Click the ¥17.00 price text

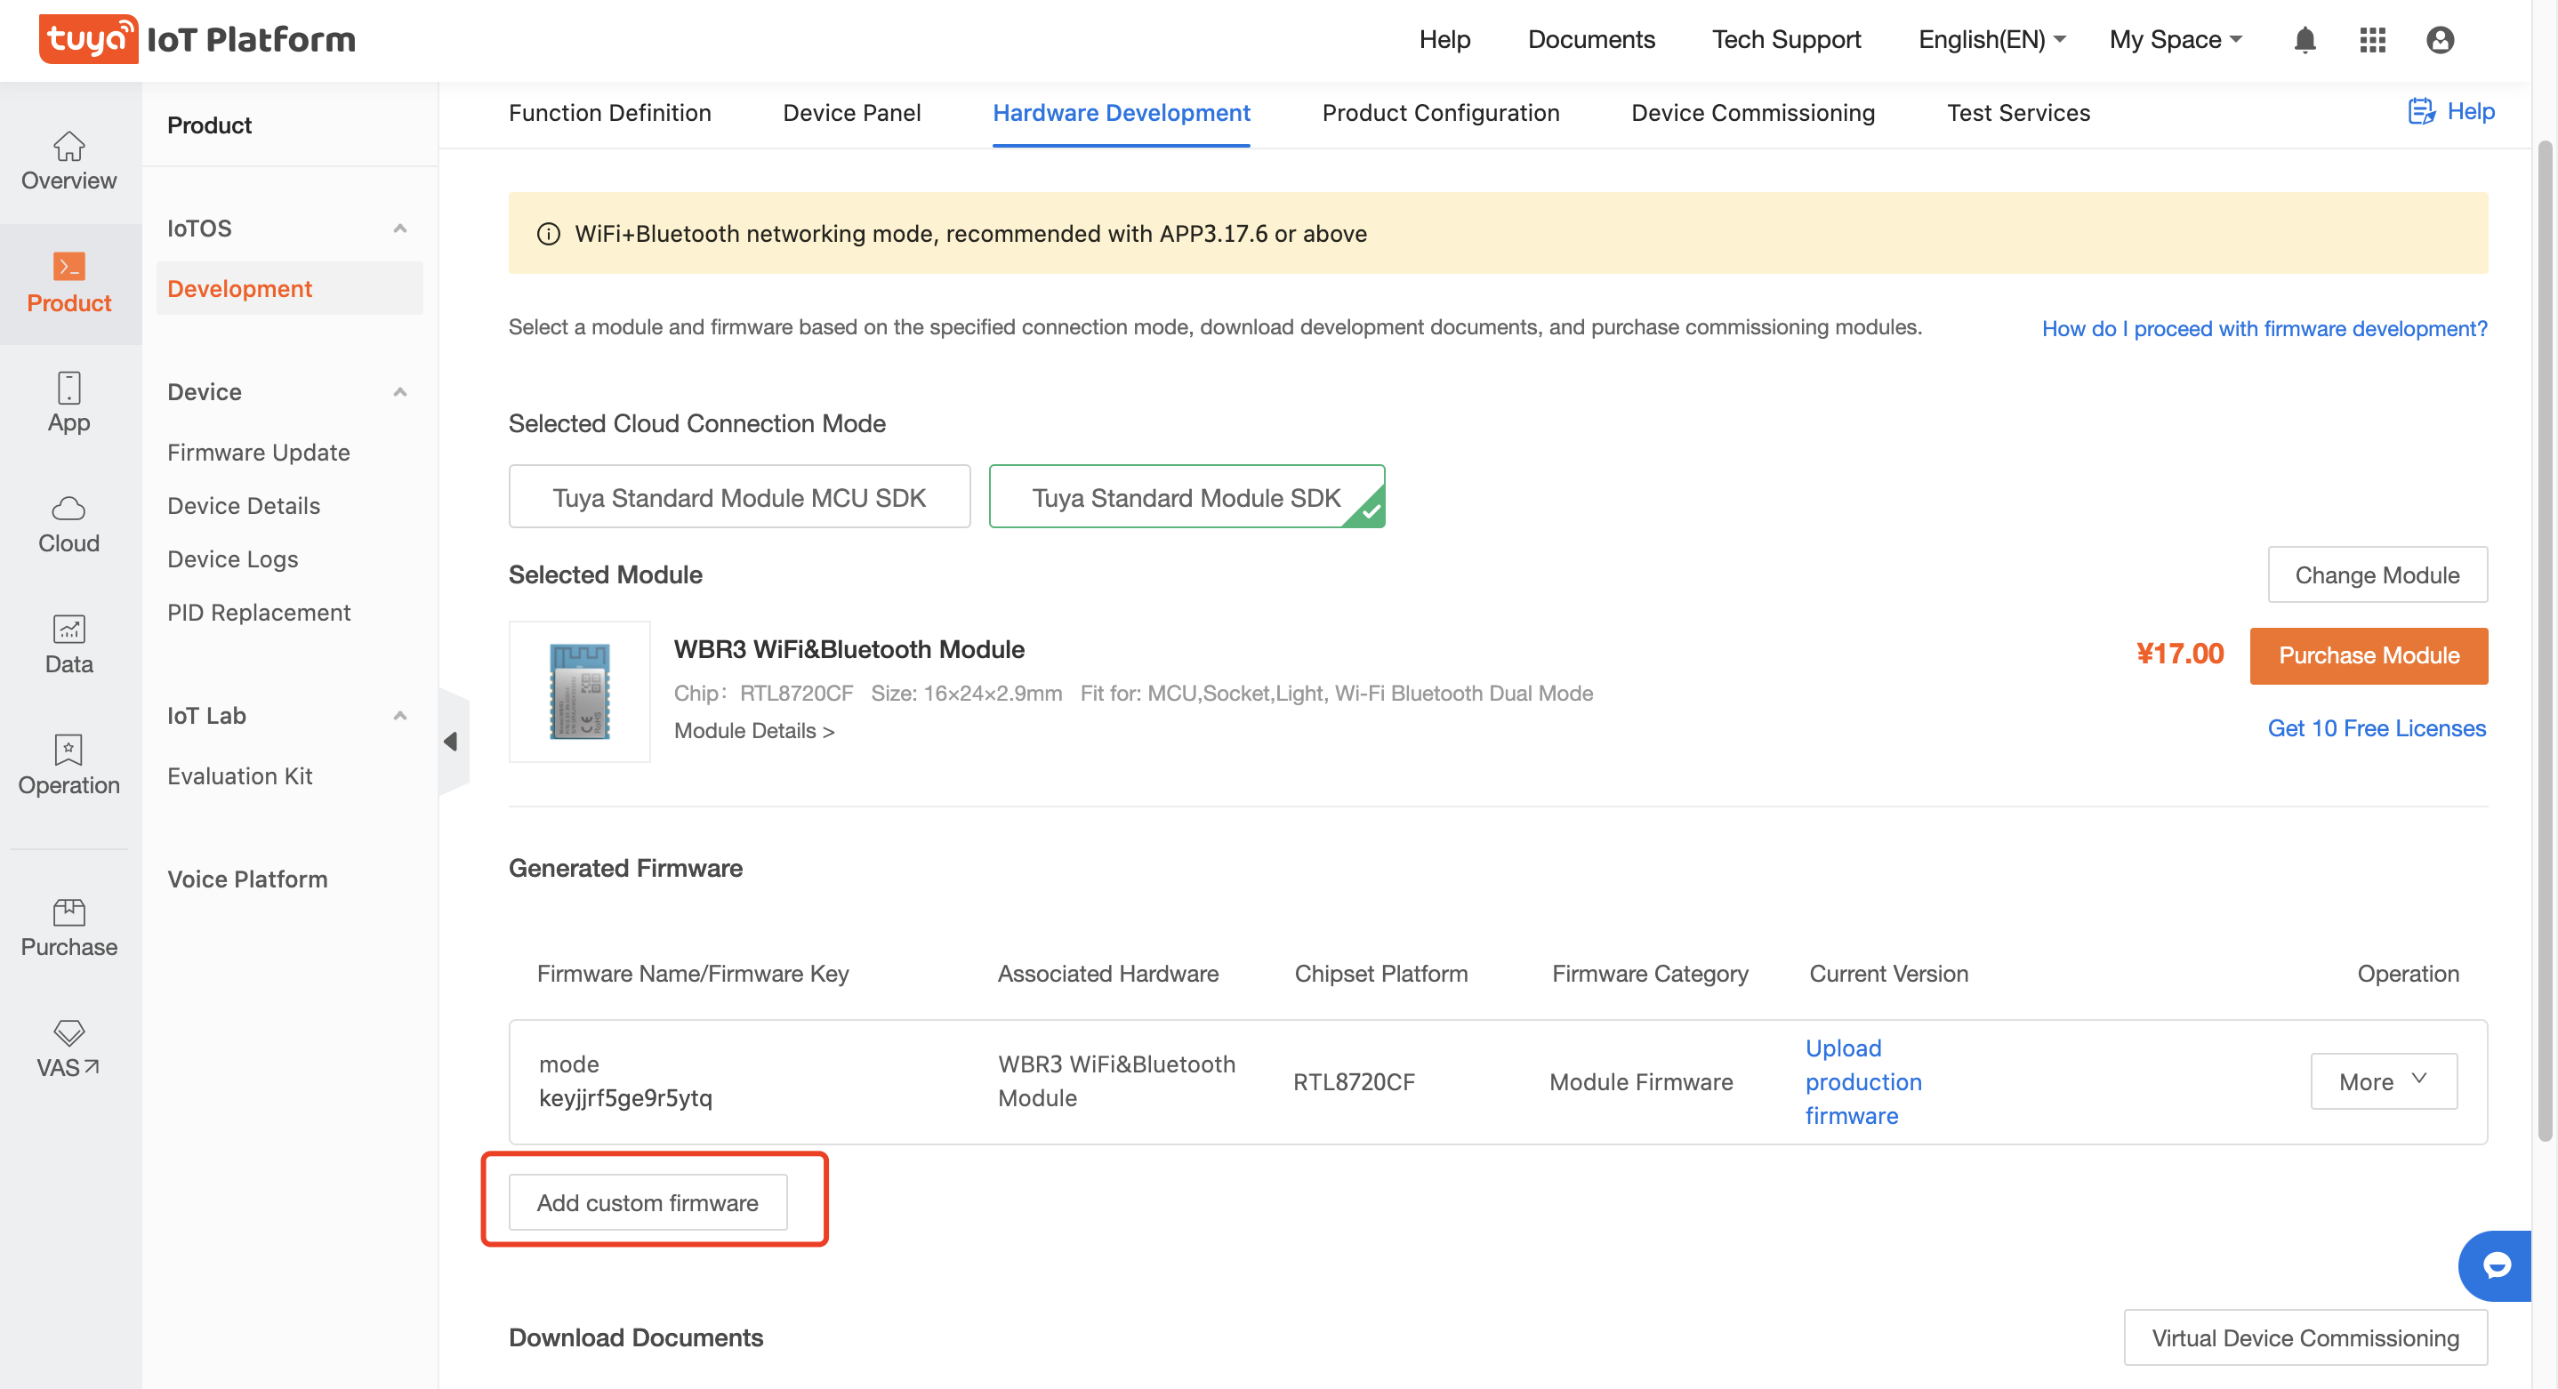pyautogui.click(x=2180, y=654)
